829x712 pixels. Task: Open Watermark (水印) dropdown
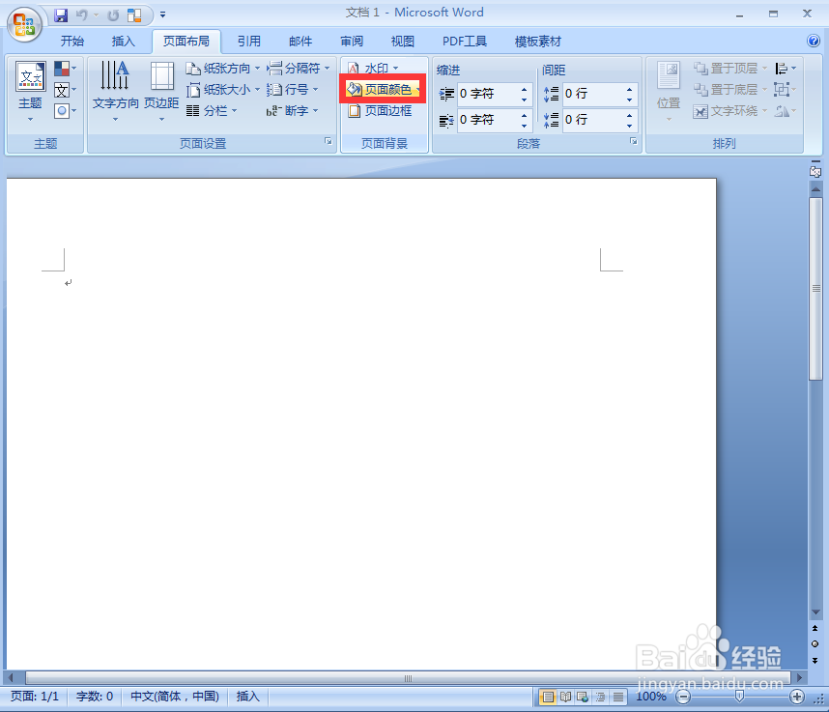point(373,69)
